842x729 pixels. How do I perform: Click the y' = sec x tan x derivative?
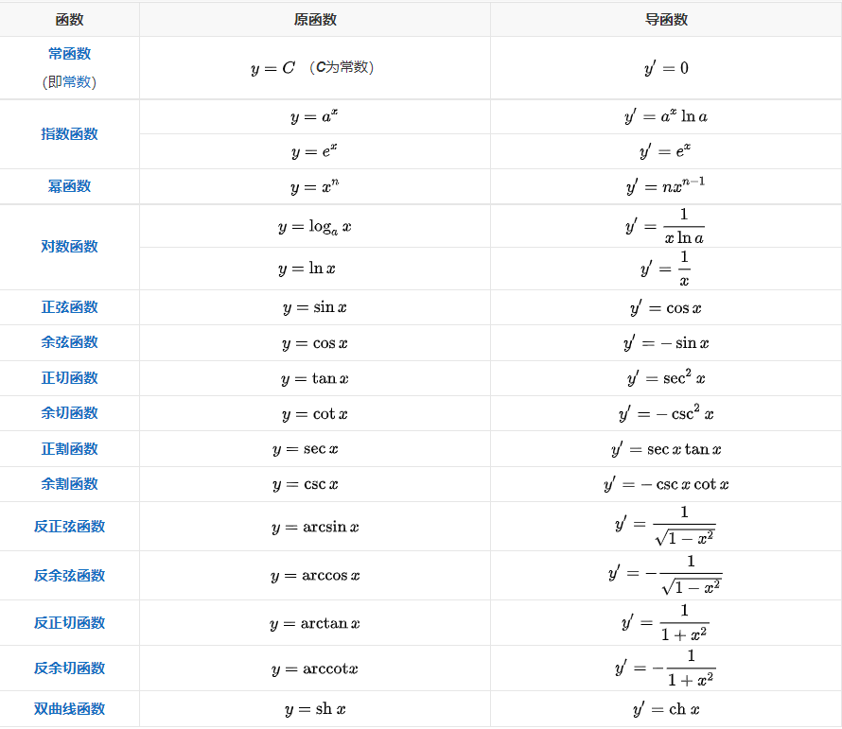point(666,449)
